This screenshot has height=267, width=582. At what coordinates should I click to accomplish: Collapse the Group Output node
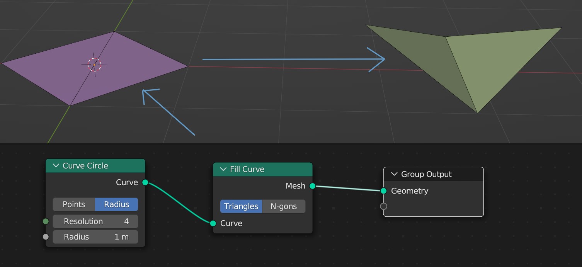(394, 174)
